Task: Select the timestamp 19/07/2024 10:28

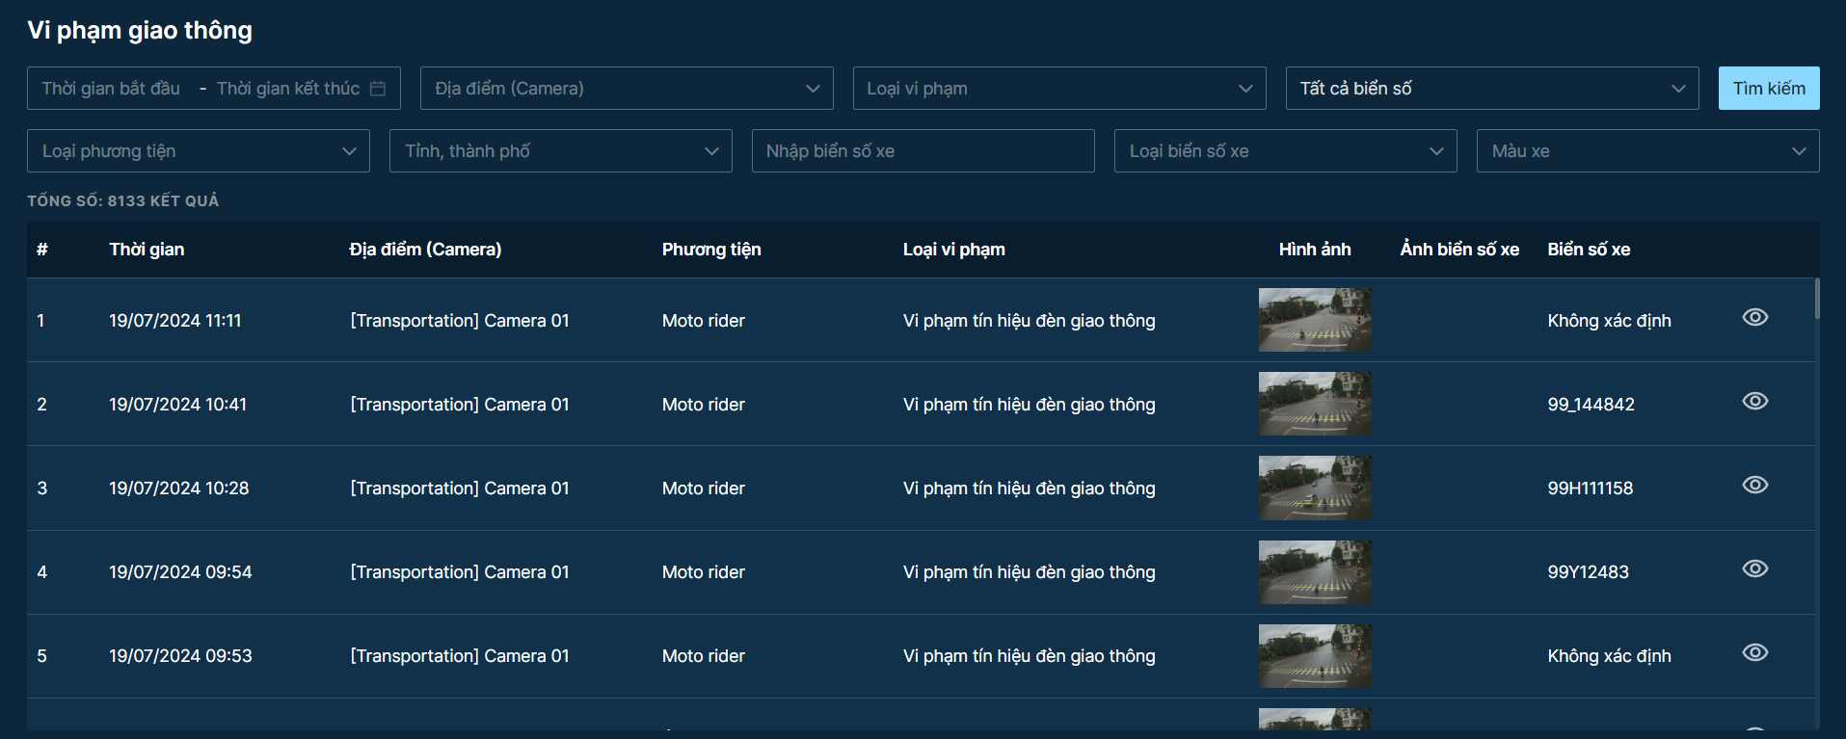Action: pyautogui.click(x=179, y=488)
